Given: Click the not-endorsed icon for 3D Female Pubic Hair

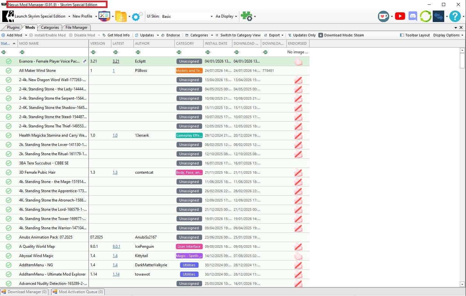Looking at the screenshot, I should point(298,173).
